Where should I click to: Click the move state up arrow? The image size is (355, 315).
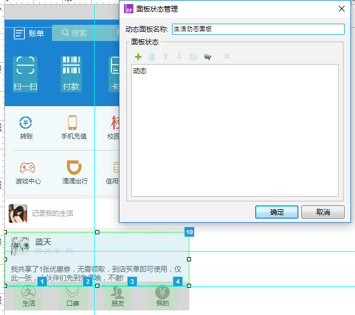pyautogui.click(x=166, y=57)
